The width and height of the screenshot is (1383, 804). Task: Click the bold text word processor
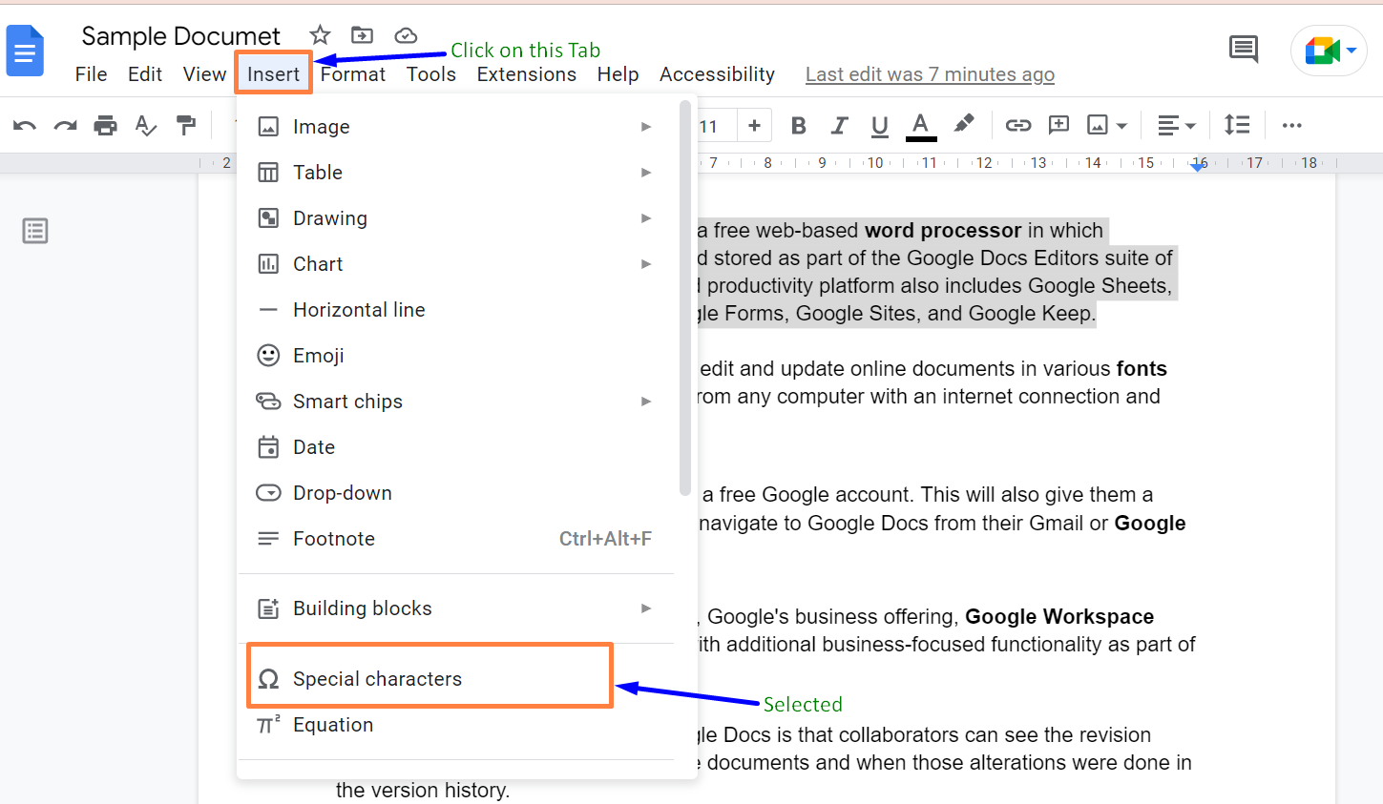(x=943, y=230)
